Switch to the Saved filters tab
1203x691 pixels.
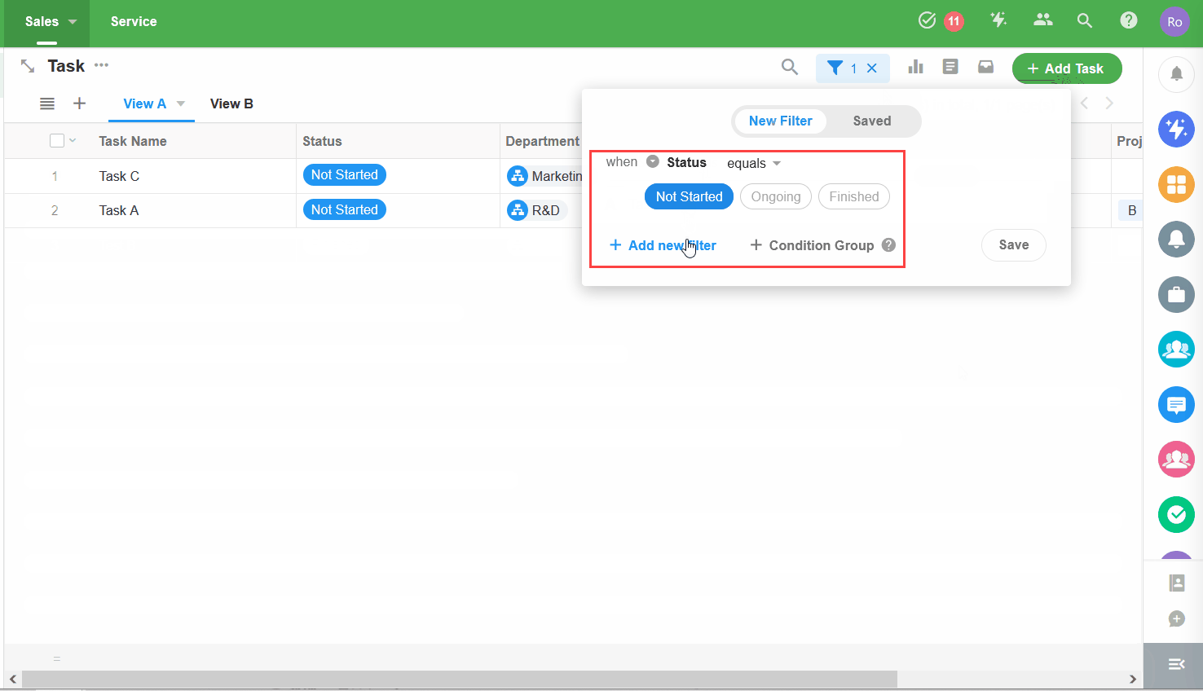coord(871,121)
